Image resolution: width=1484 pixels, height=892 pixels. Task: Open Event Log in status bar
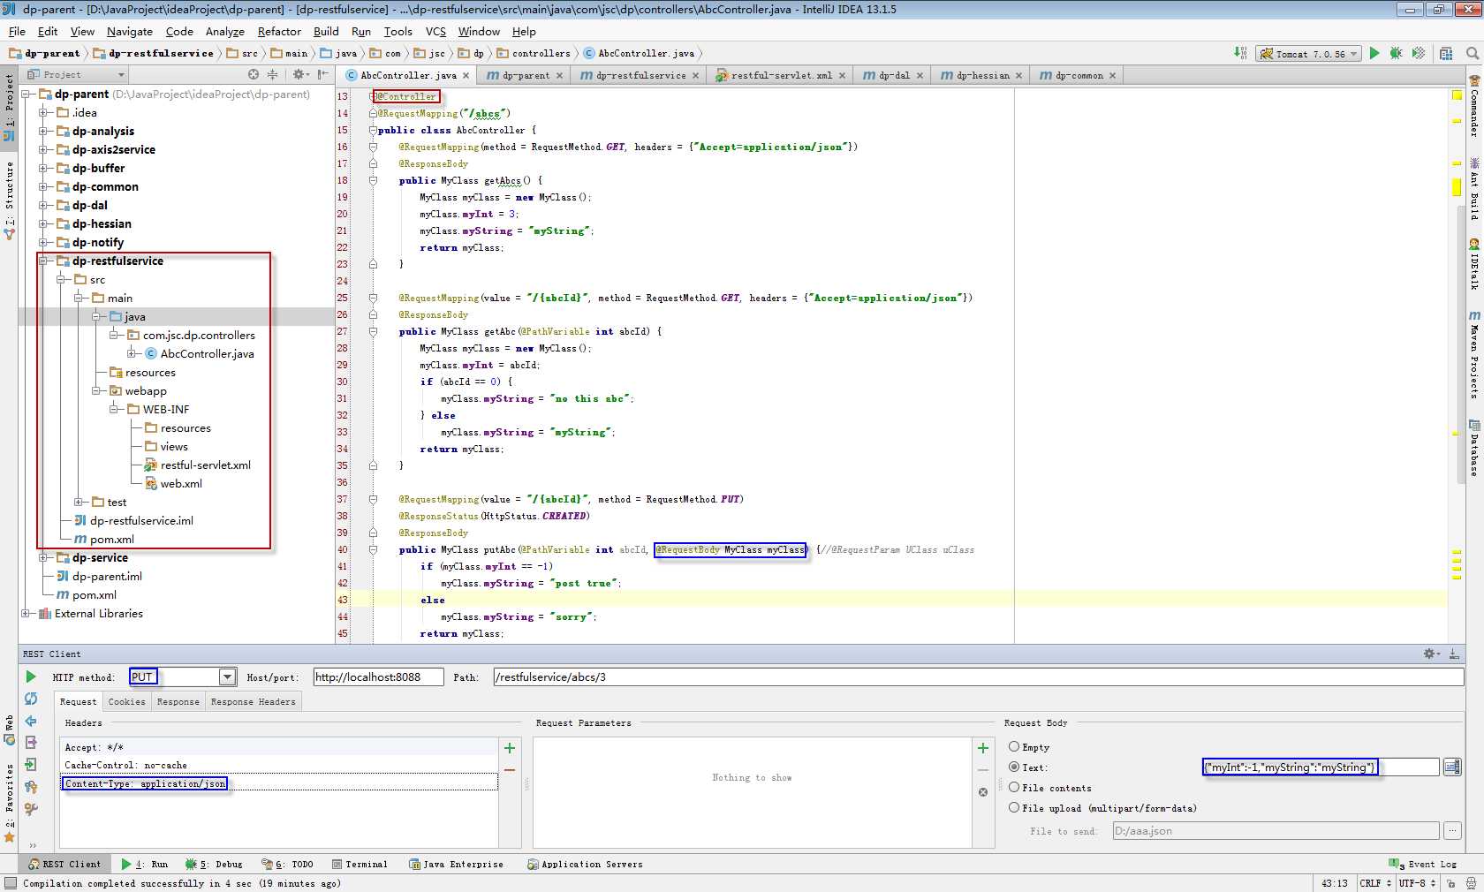[x=1423, y=865]
